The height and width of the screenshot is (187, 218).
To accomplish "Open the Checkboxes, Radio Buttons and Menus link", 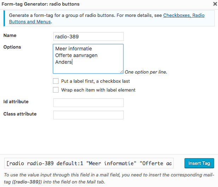I will pyautogui.click(x=183, y=15).
